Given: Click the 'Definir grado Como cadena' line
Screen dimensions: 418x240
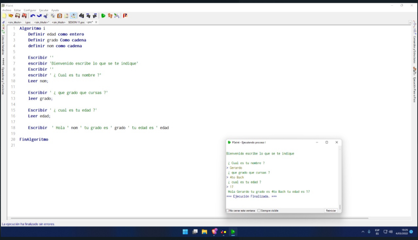Looking at the screenshot, I should [x=57, y=40].
